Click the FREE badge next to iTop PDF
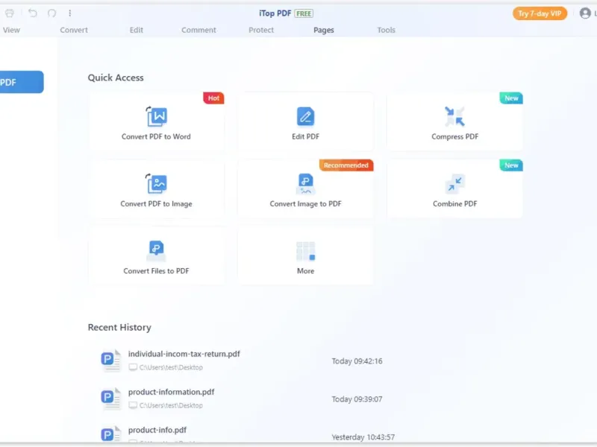597x447 pixels. (x=304, y=13)
